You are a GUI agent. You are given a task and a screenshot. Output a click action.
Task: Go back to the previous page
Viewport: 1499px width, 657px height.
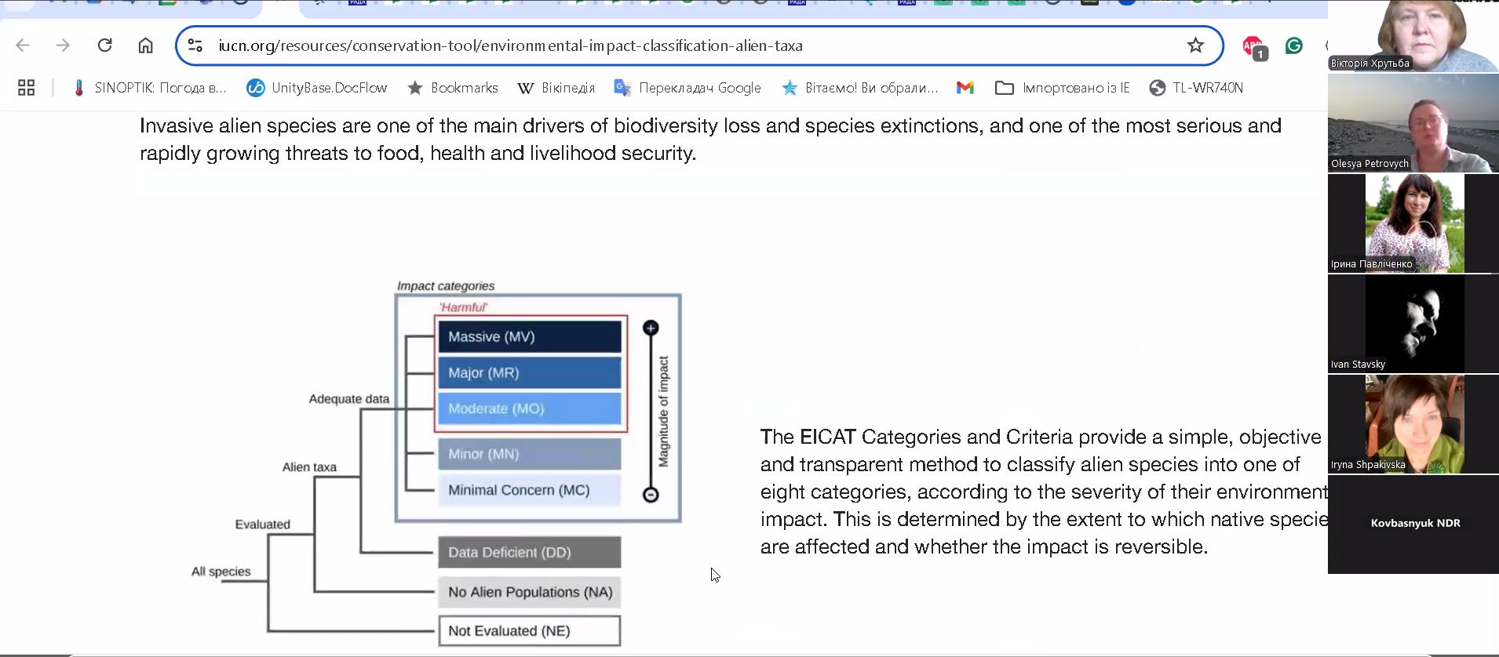coord(23,45)
